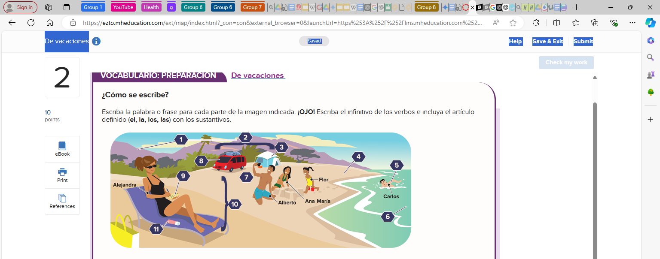This screenshot has width=660, height=259.
Task: Enable split screen view in the toolbar
Action: pos(556,23)
